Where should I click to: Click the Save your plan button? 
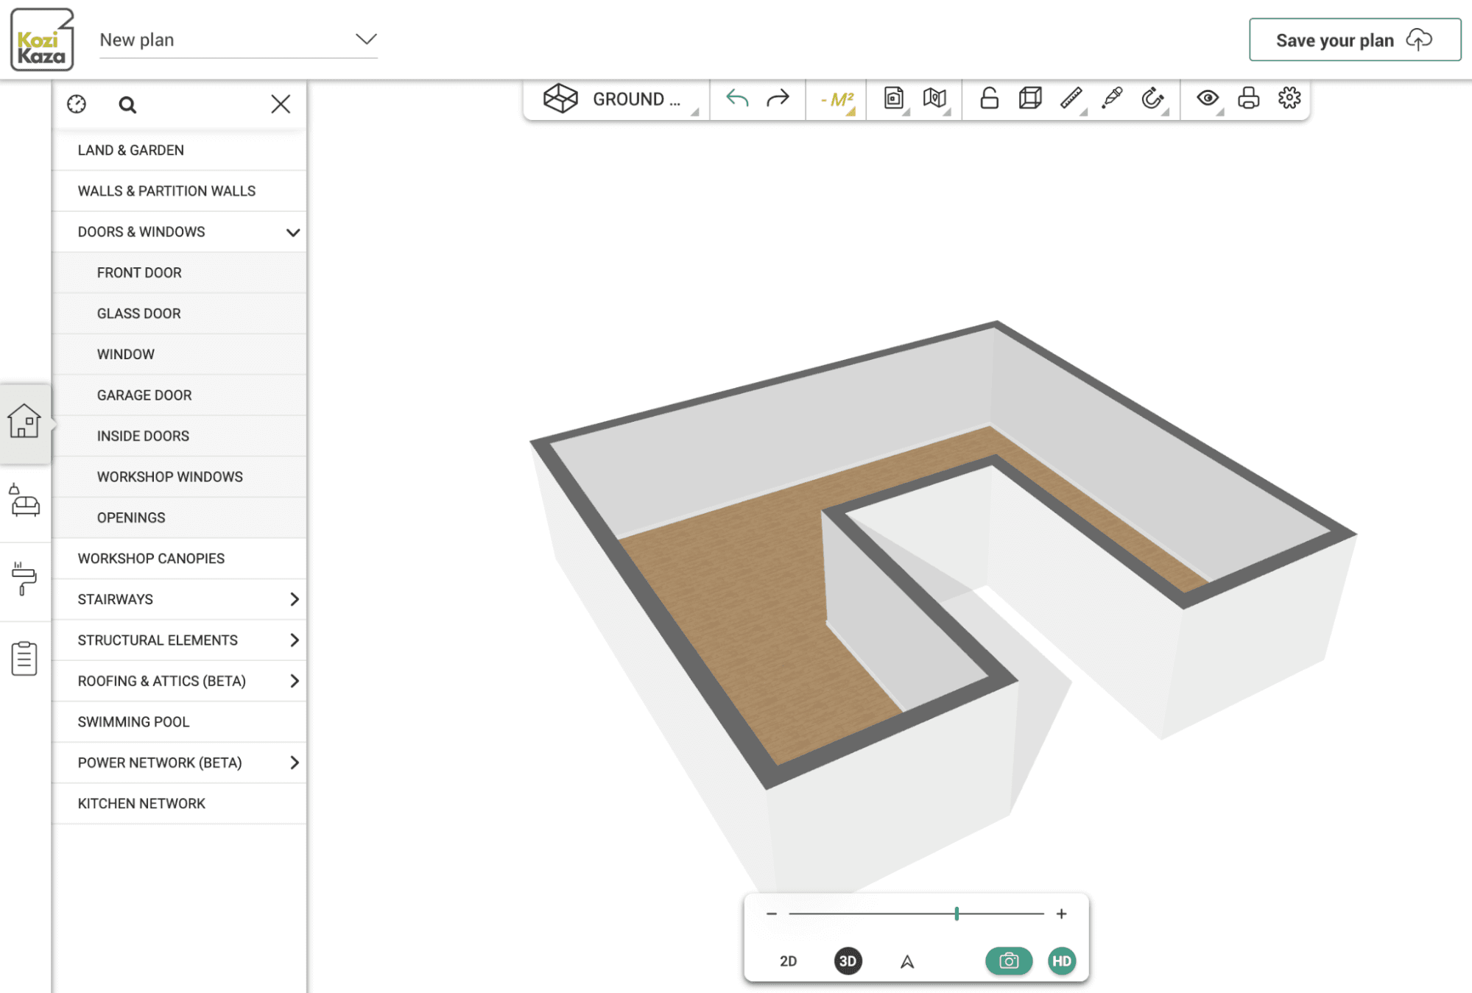pos(1354,40)
